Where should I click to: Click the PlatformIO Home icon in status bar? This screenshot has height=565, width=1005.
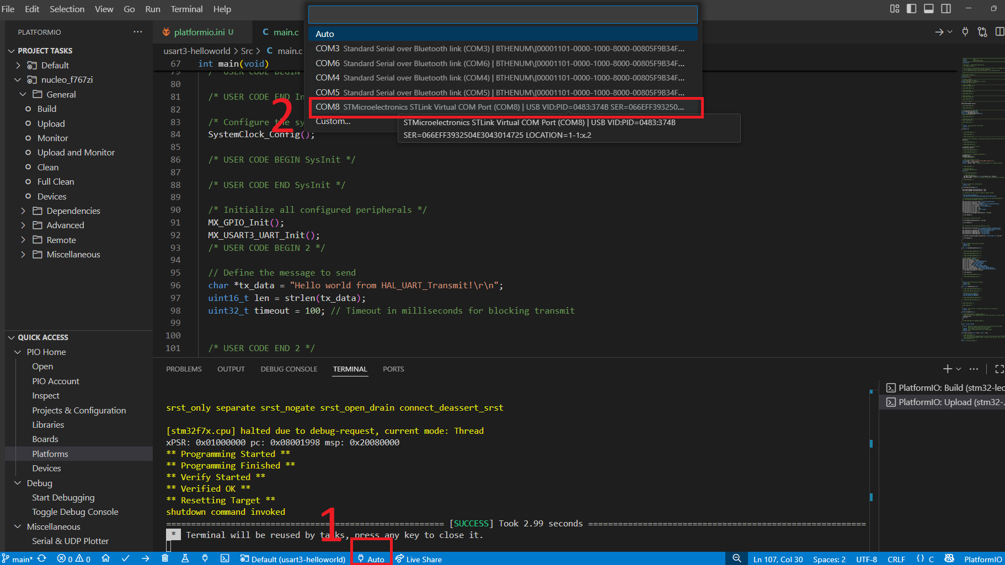click(x=105, y=558)
